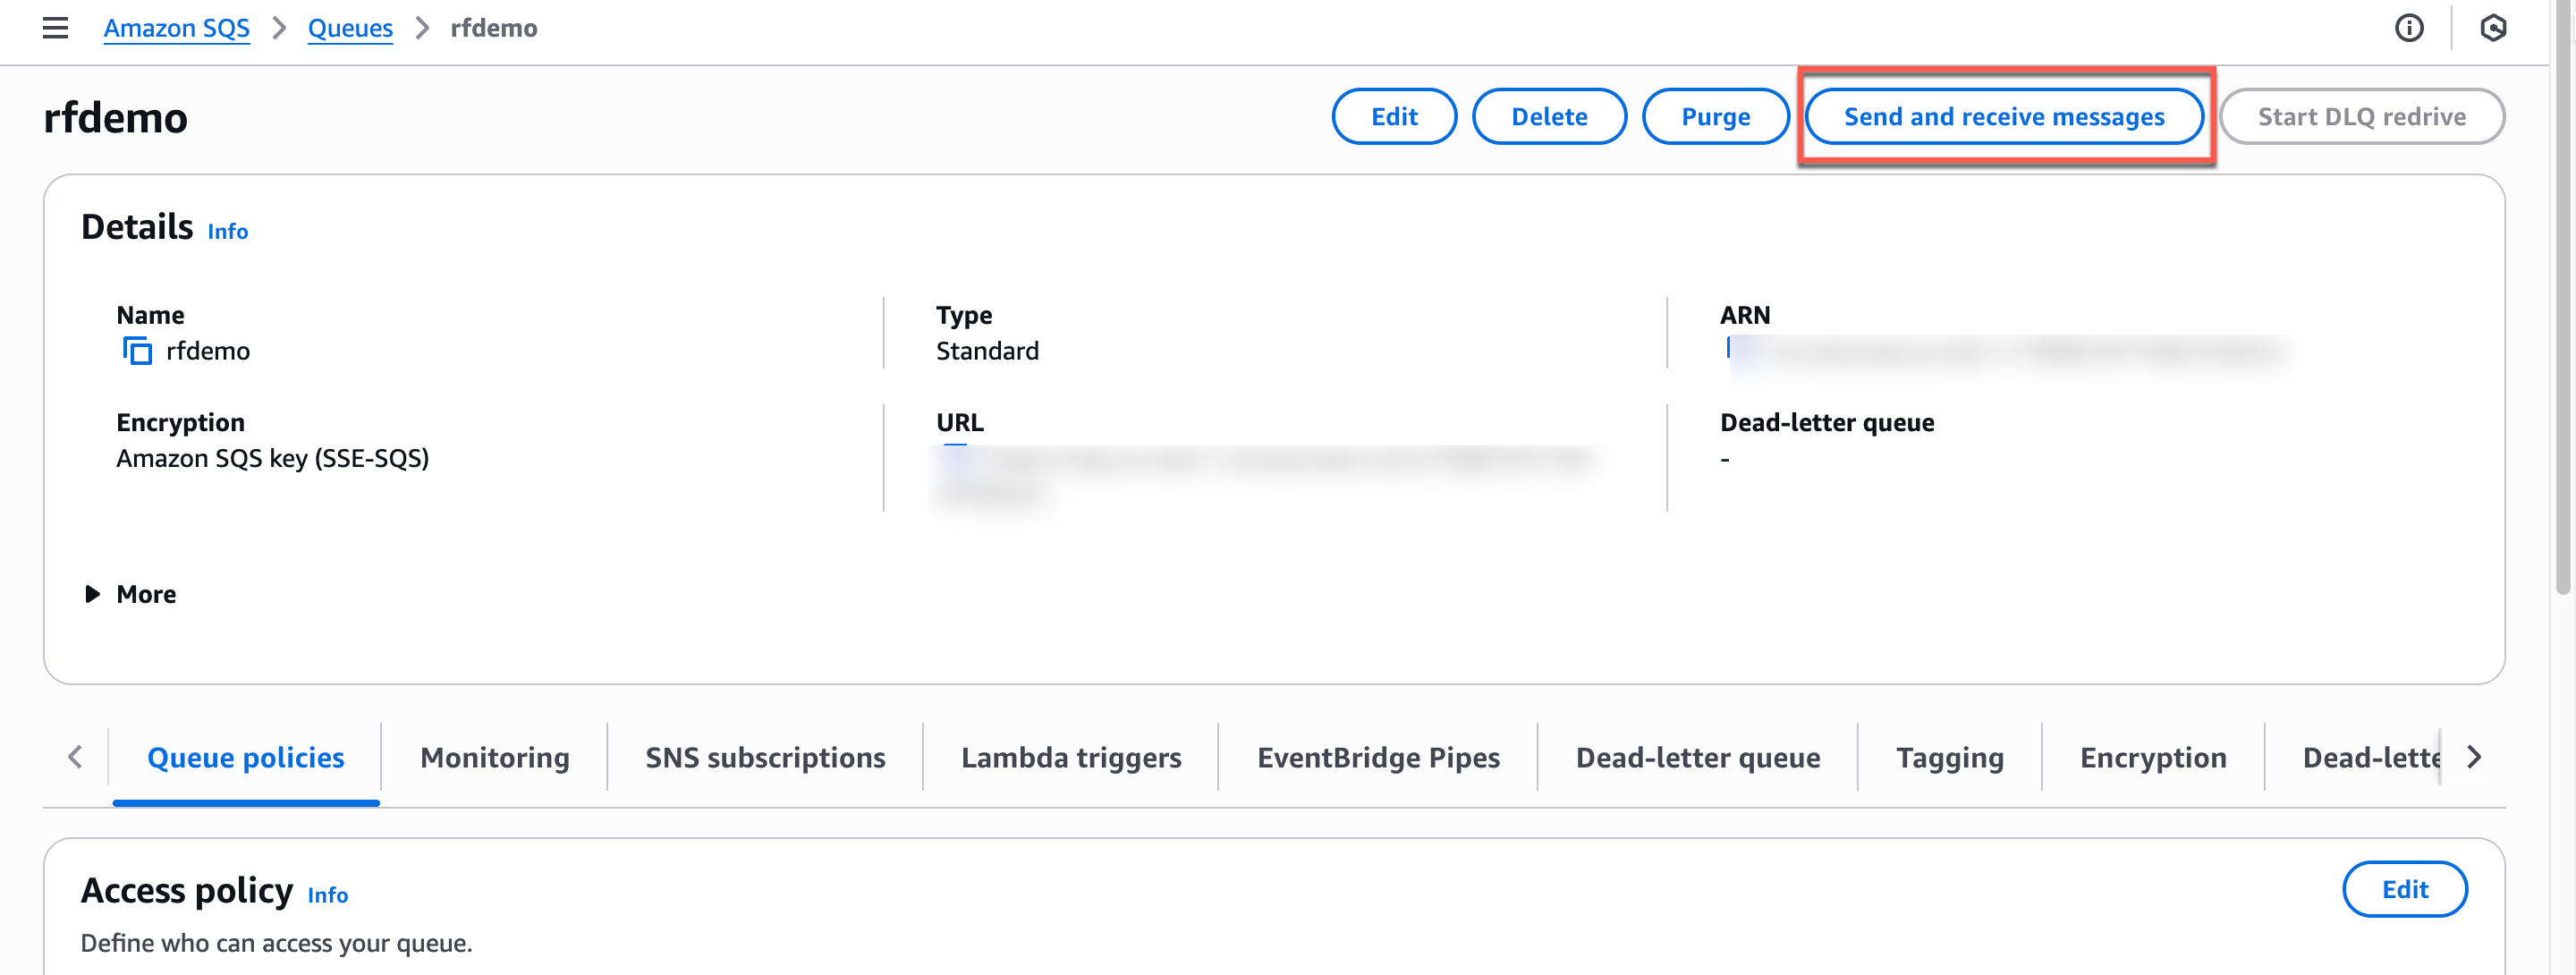The width and height of the screenshot is (2576, 975).
Task: Expand the More section under Details
Action: click(129, 594)
